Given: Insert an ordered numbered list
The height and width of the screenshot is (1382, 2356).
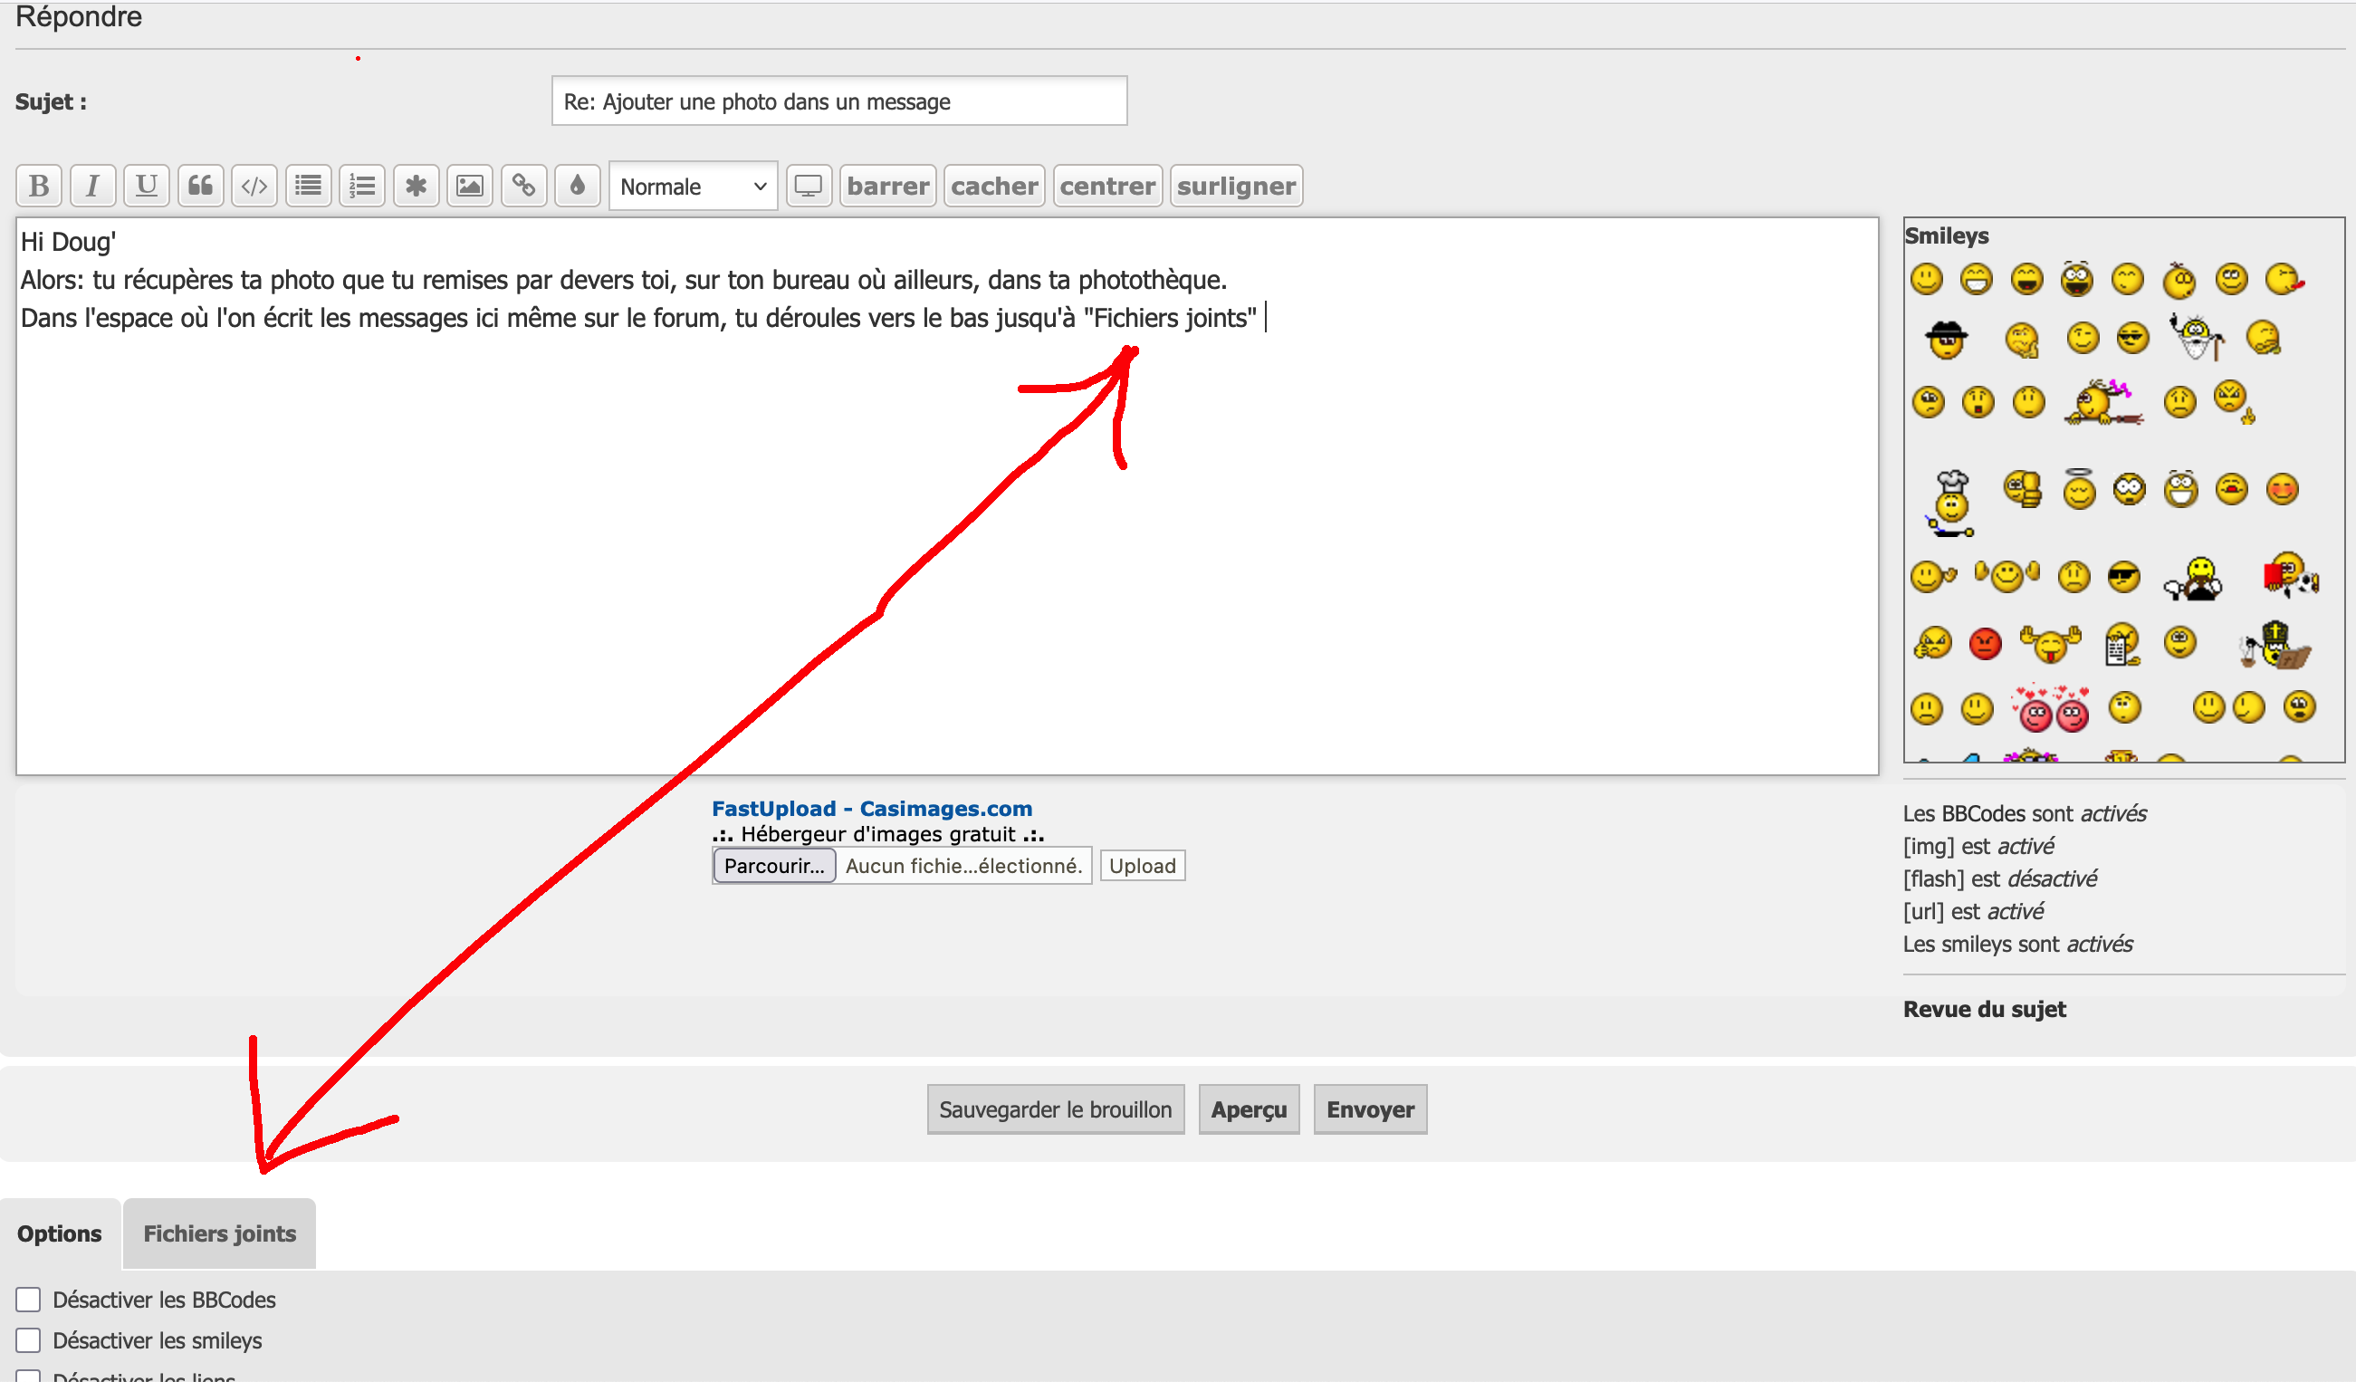Looking at the screenshot, I should click(362, 186).
